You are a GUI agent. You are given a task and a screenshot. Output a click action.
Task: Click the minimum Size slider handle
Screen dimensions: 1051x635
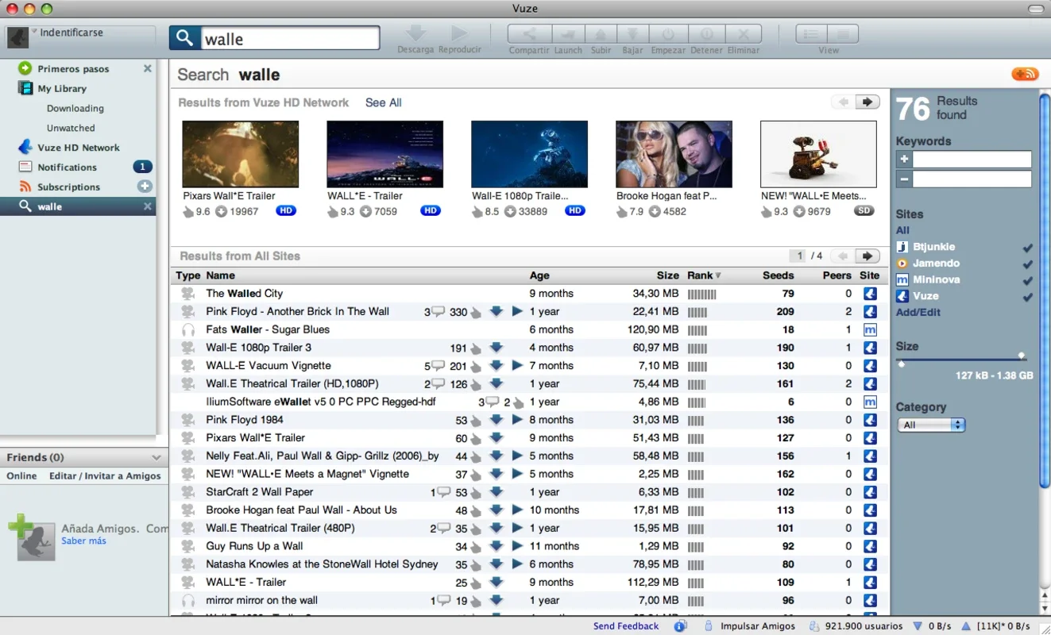click(901, 364)
